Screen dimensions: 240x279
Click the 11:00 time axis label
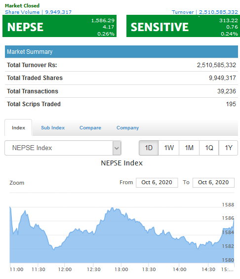(x=16, y=270)
